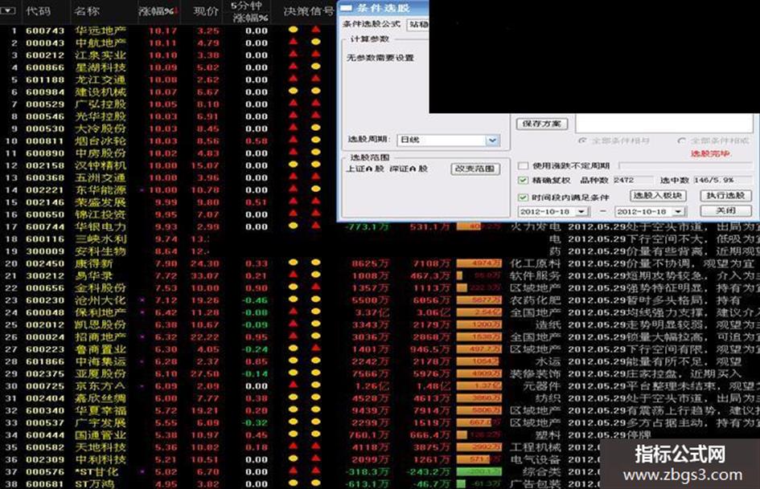
Task: Click the 选中数 146/5.9% field
Action: [721, 180]
